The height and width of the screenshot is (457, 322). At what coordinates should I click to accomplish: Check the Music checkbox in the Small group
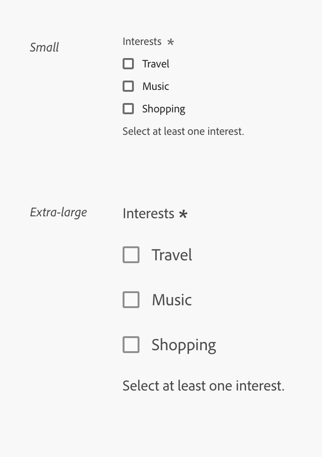(128, 86)
